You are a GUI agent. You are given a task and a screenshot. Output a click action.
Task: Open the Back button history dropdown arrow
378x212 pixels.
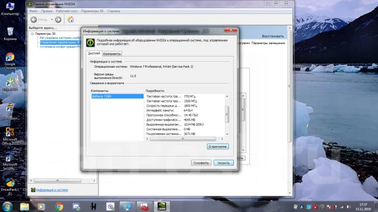[x=51, y=19]
